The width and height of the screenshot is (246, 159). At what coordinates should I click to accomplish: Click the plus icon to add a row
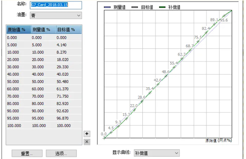[x=87, y=134]
